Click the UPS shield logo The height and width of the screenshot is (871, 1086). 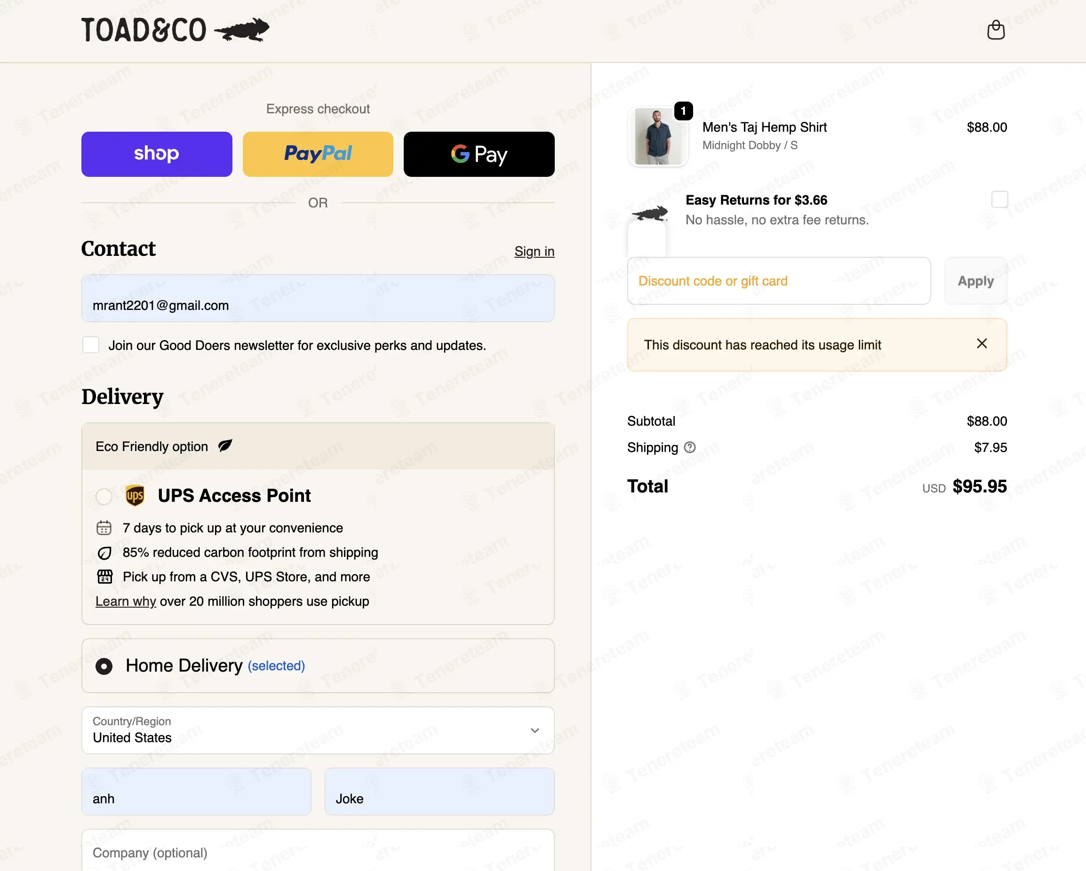pos(135,495)
